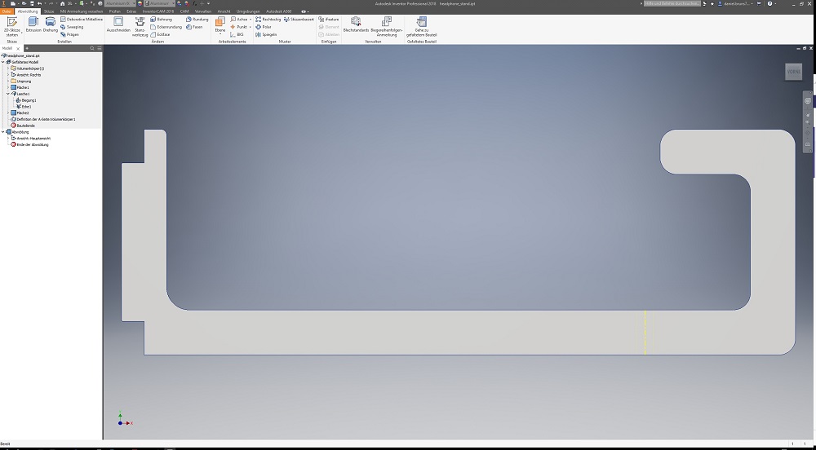The image size is (816, 450).
Task: Close the Modell browser tab
Action: coord(18,48)
